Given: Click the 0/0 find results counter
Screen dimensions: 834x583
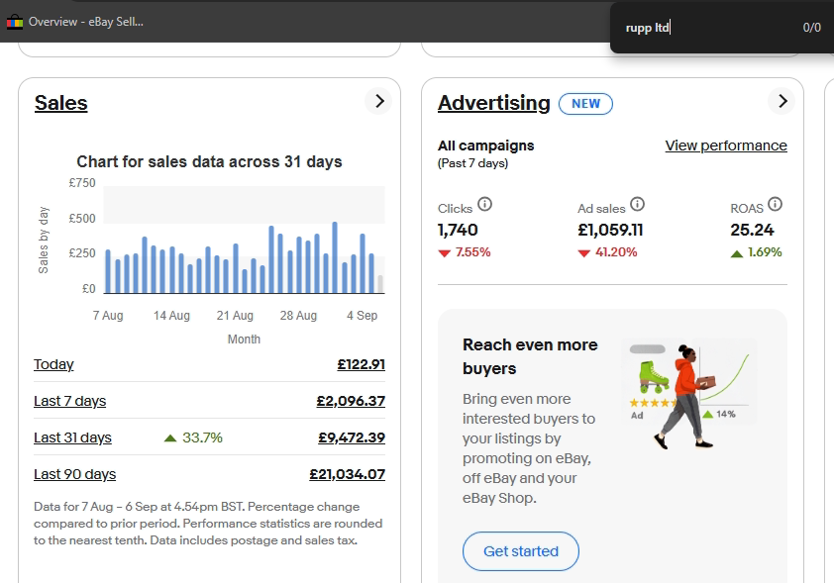Looking at the screenshot, I should pyautogui.click(x=811, y=28).
